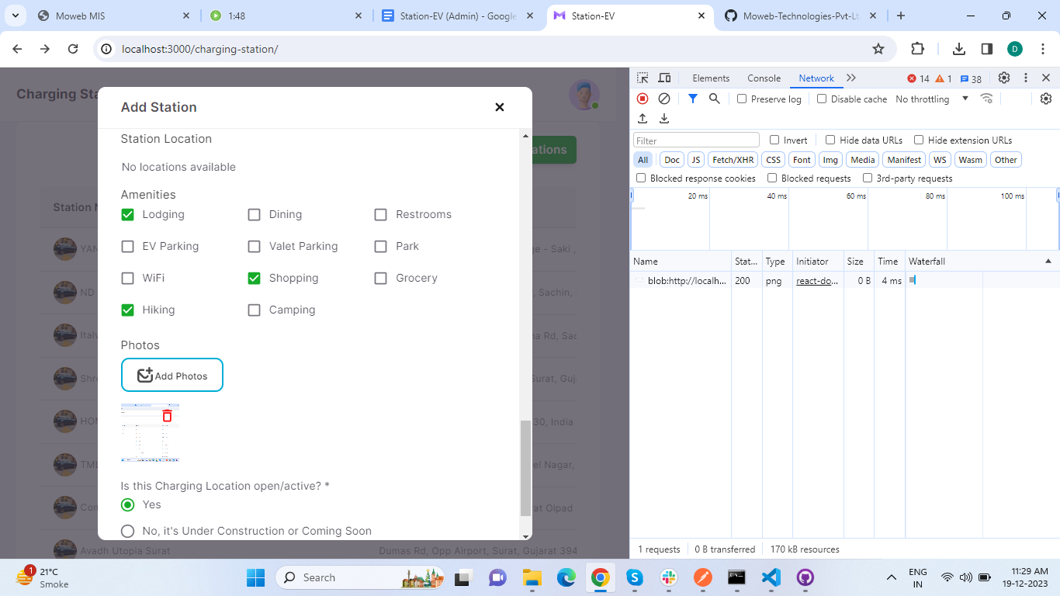
Task: Open the network search magnifier icon
Action: pyautogui.click(x=715, y=99)
